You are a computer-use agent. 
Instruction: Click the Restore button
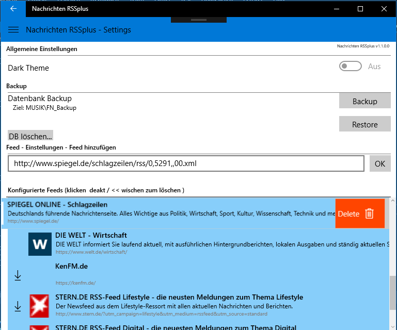pyautogui.click(x=365, y=124)
